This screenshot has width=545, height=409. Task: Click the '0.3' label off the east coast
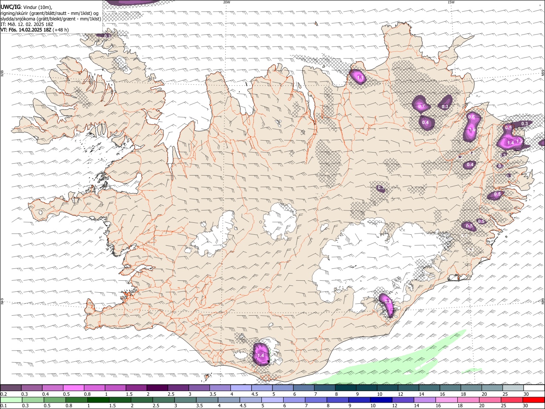[x=525, y=124]
